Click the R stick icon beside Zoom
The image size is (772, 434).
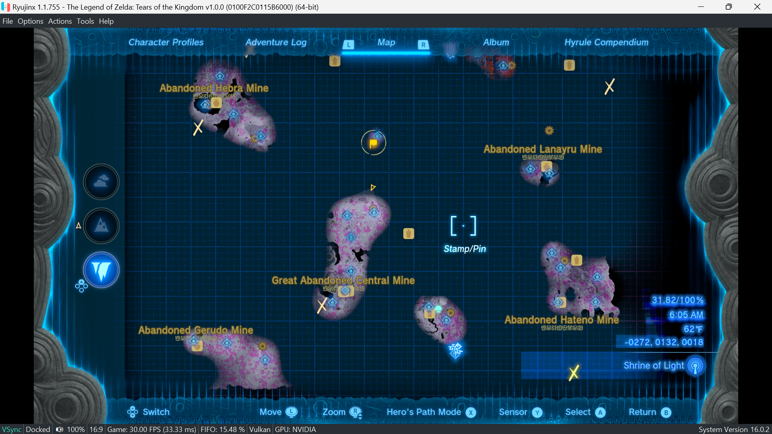tap(356, 413)
